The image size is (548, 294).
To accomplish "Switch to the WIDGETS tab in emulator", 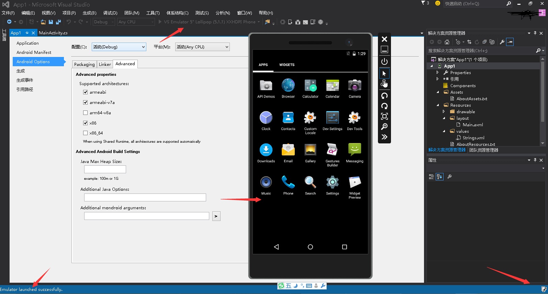I will pyautogui.click(x=287, y=65).
